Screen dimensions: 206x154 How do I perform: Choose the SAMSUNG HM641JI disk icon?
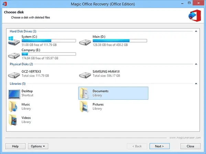click(85, 75)
